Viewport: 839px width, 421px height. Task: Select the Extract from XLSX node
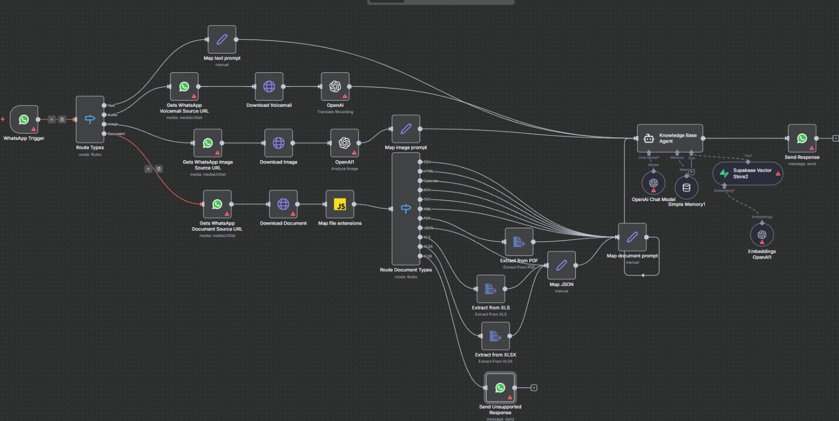[496, 336]
